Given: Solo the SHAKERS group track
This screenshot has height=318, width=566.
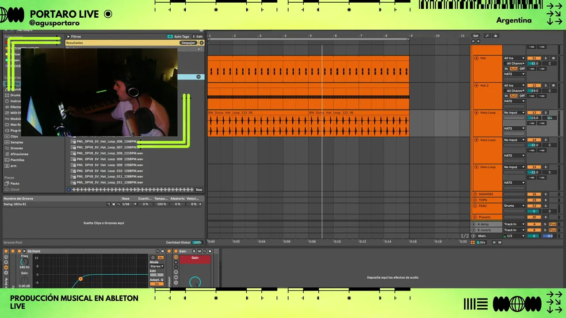Looking at the screenshot, I should pos(546,194).
